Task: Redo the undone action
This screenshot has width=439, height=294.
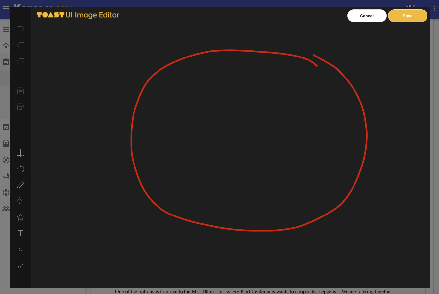Action: (20, 44)
